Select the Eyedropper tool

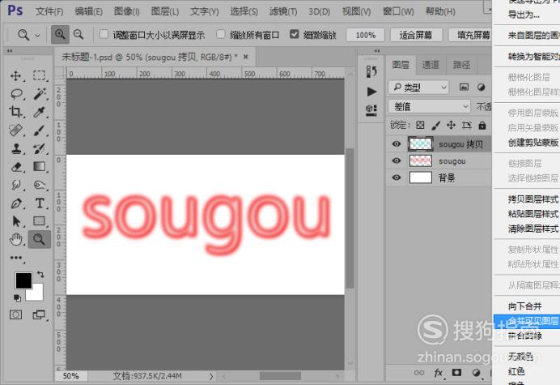[40, 112]
